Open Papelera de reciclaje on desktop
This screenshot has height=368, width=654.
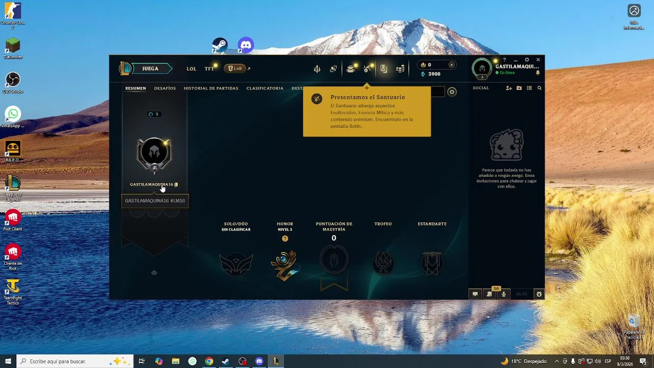634,327
